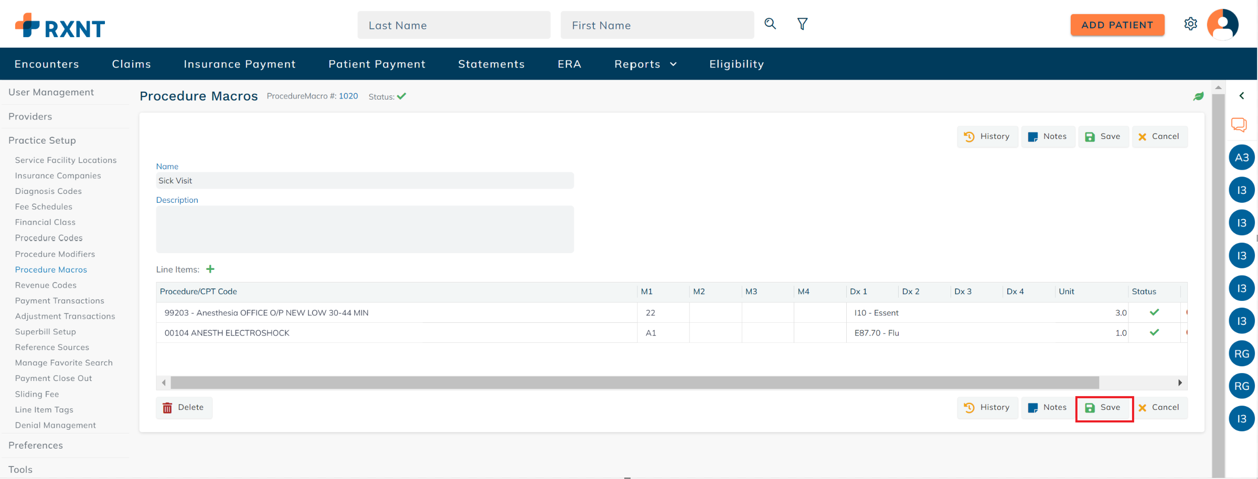Select row 00104 ANESTH ELECTROSHOCK
This screenshot has height=479, width=1258.
[x=397, y=333]
